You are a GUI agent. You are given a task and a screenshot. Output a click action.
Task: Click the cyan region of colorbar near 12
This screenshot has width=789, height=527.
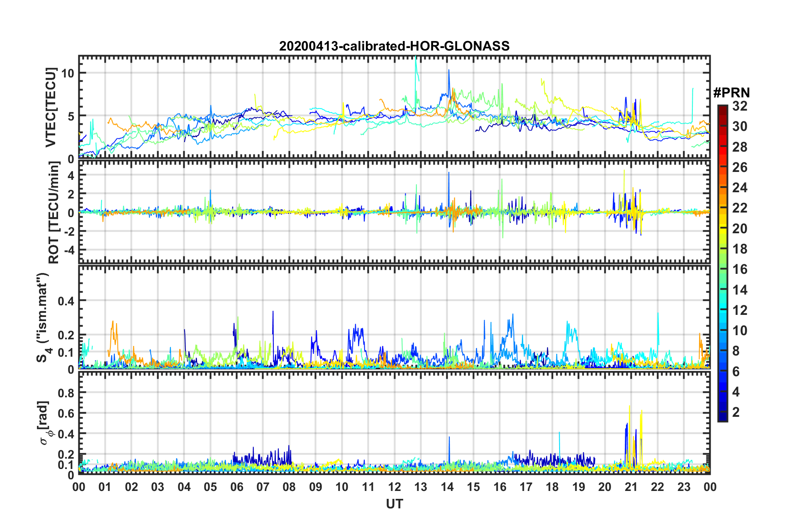(722, 310)
